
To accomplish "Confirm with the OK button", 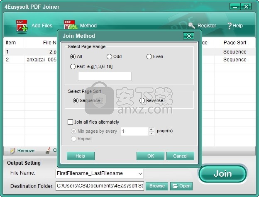I will [151, 156].
